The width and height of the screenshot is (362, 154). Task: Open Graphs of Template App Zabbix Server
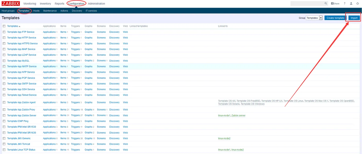pyautogui.click(x=88, y=115)
